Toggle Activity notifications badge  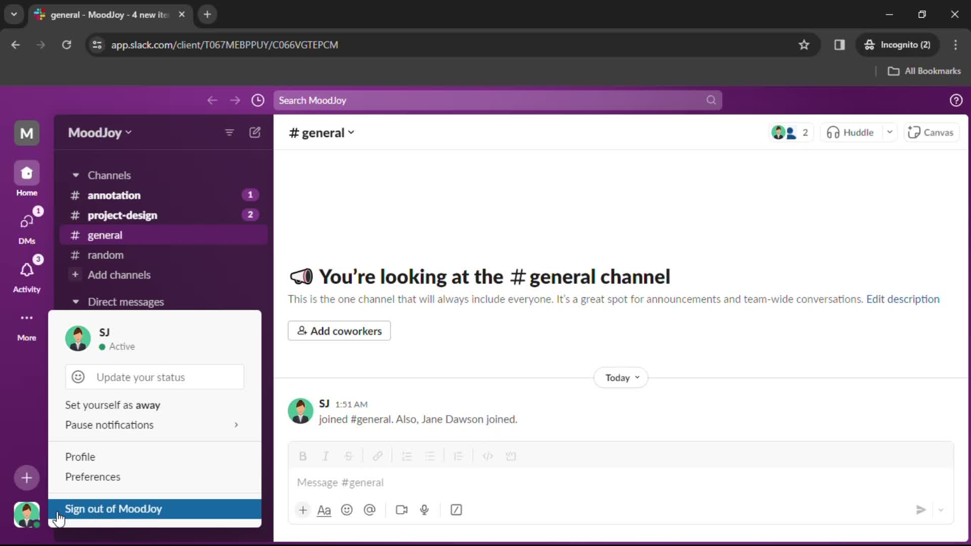pyautogui.click(x=37, y=260)
